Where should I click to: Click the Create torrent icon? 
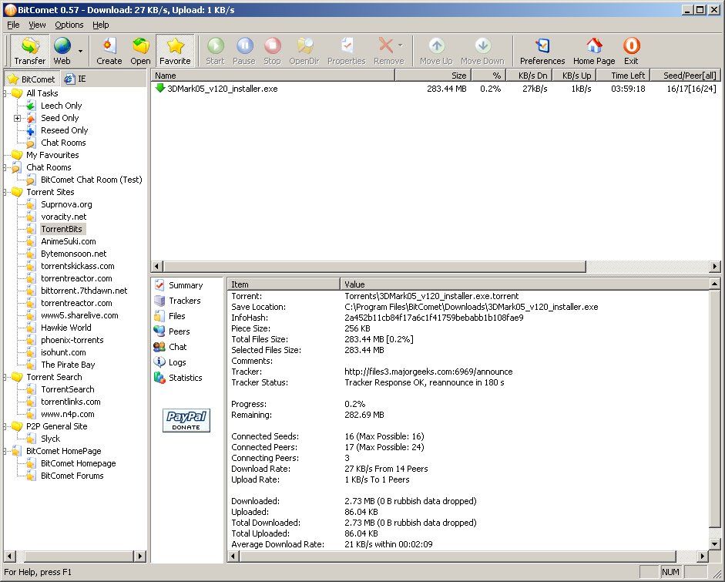pyautogui.click(x=109, y=46)
